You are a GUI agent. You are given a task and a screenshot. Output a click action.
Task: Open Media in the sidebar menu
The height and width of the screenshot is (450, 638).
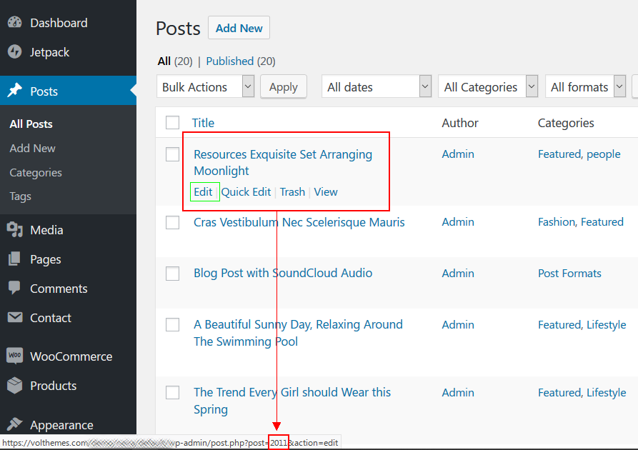pos(46,230)
